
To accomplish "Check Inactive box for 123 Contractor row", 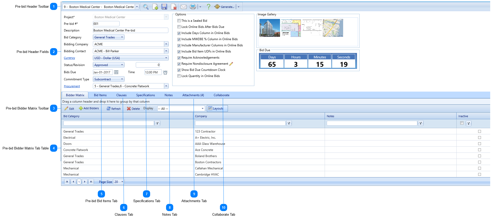I will (x=479, y=132).
